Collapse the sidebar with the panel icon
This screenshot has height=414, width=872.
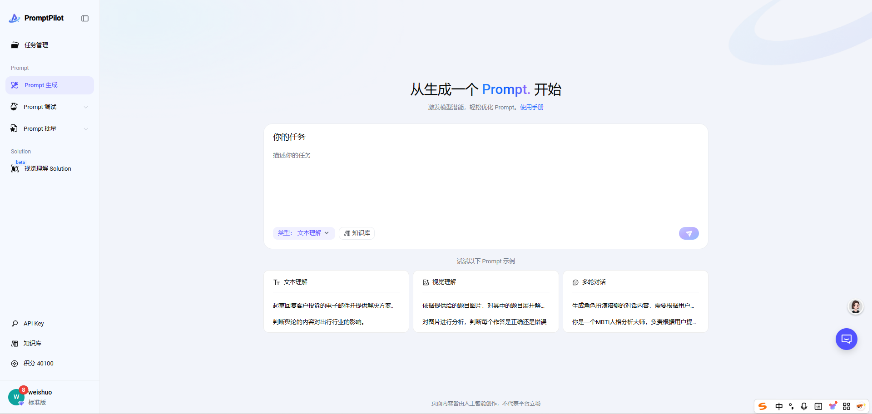tap(85, 19)
